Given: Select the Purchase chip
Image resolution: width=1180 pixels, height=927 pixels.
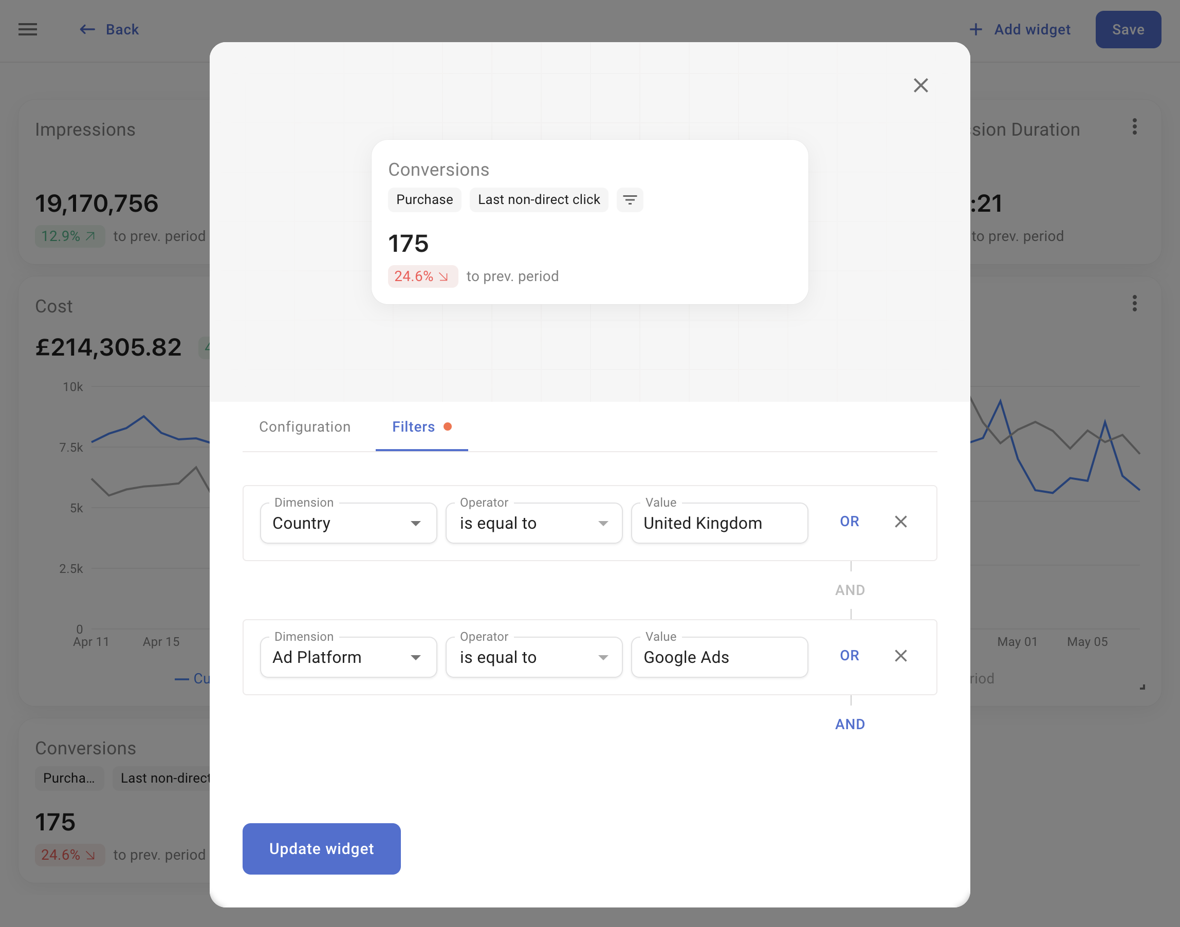Looking at the screenshot, I should (x=425, y=200).
